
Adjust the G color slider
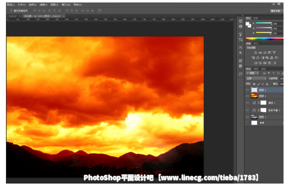[x=264, y=28]
